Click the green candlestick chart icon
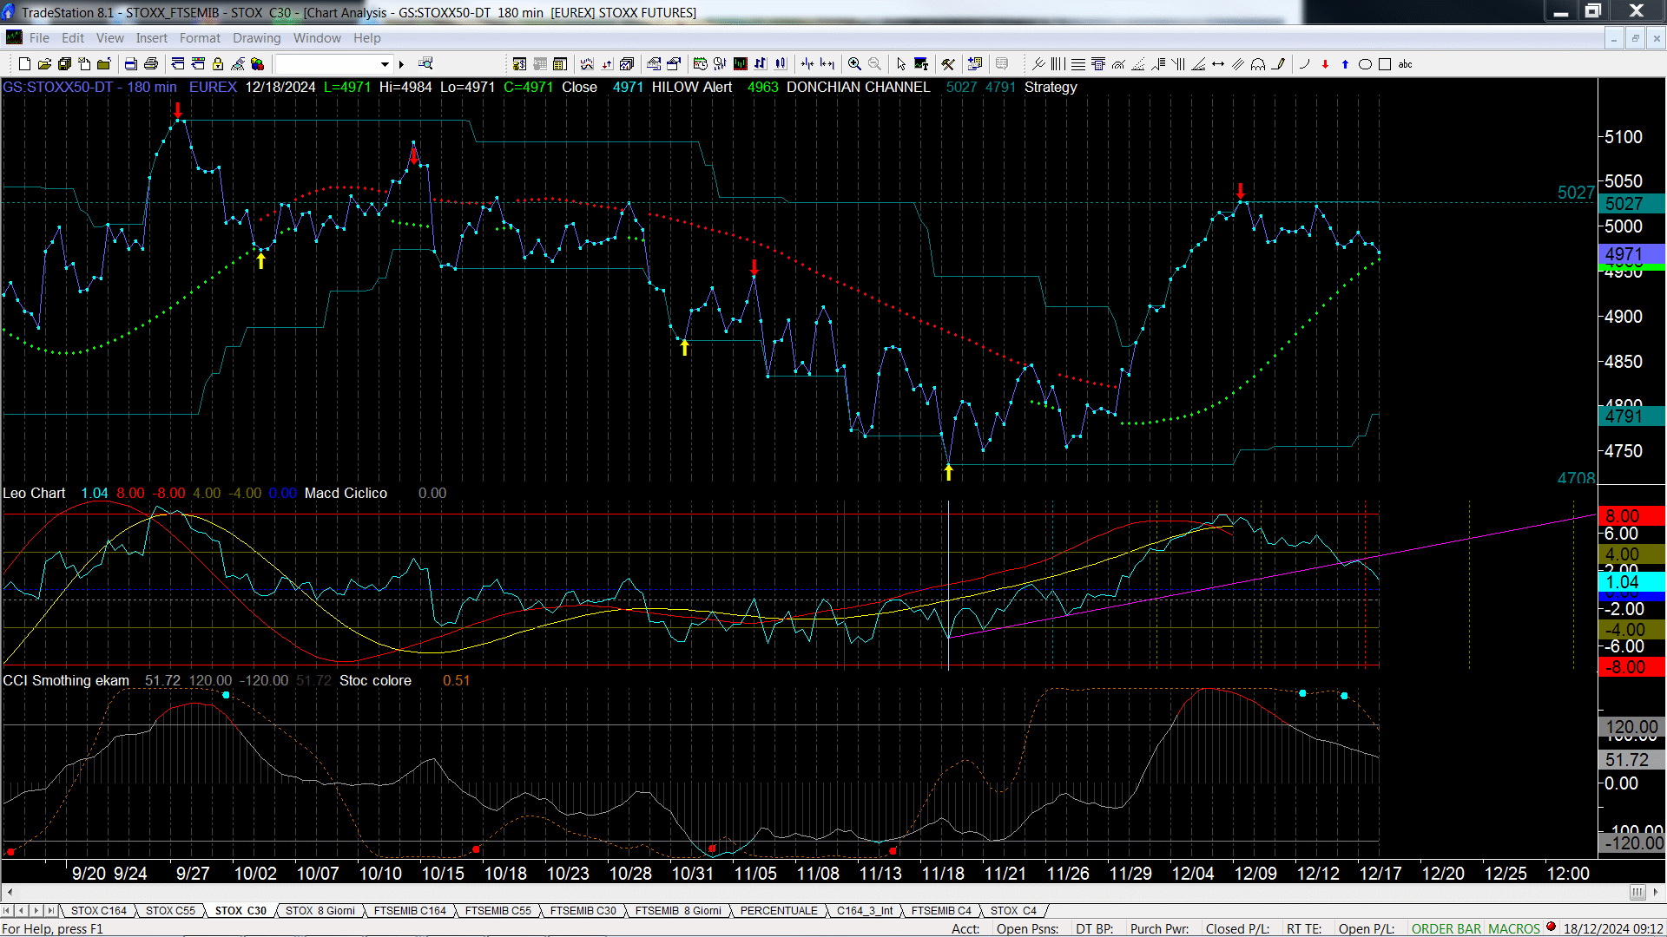 pyautogui.click(x=741, y=64)
